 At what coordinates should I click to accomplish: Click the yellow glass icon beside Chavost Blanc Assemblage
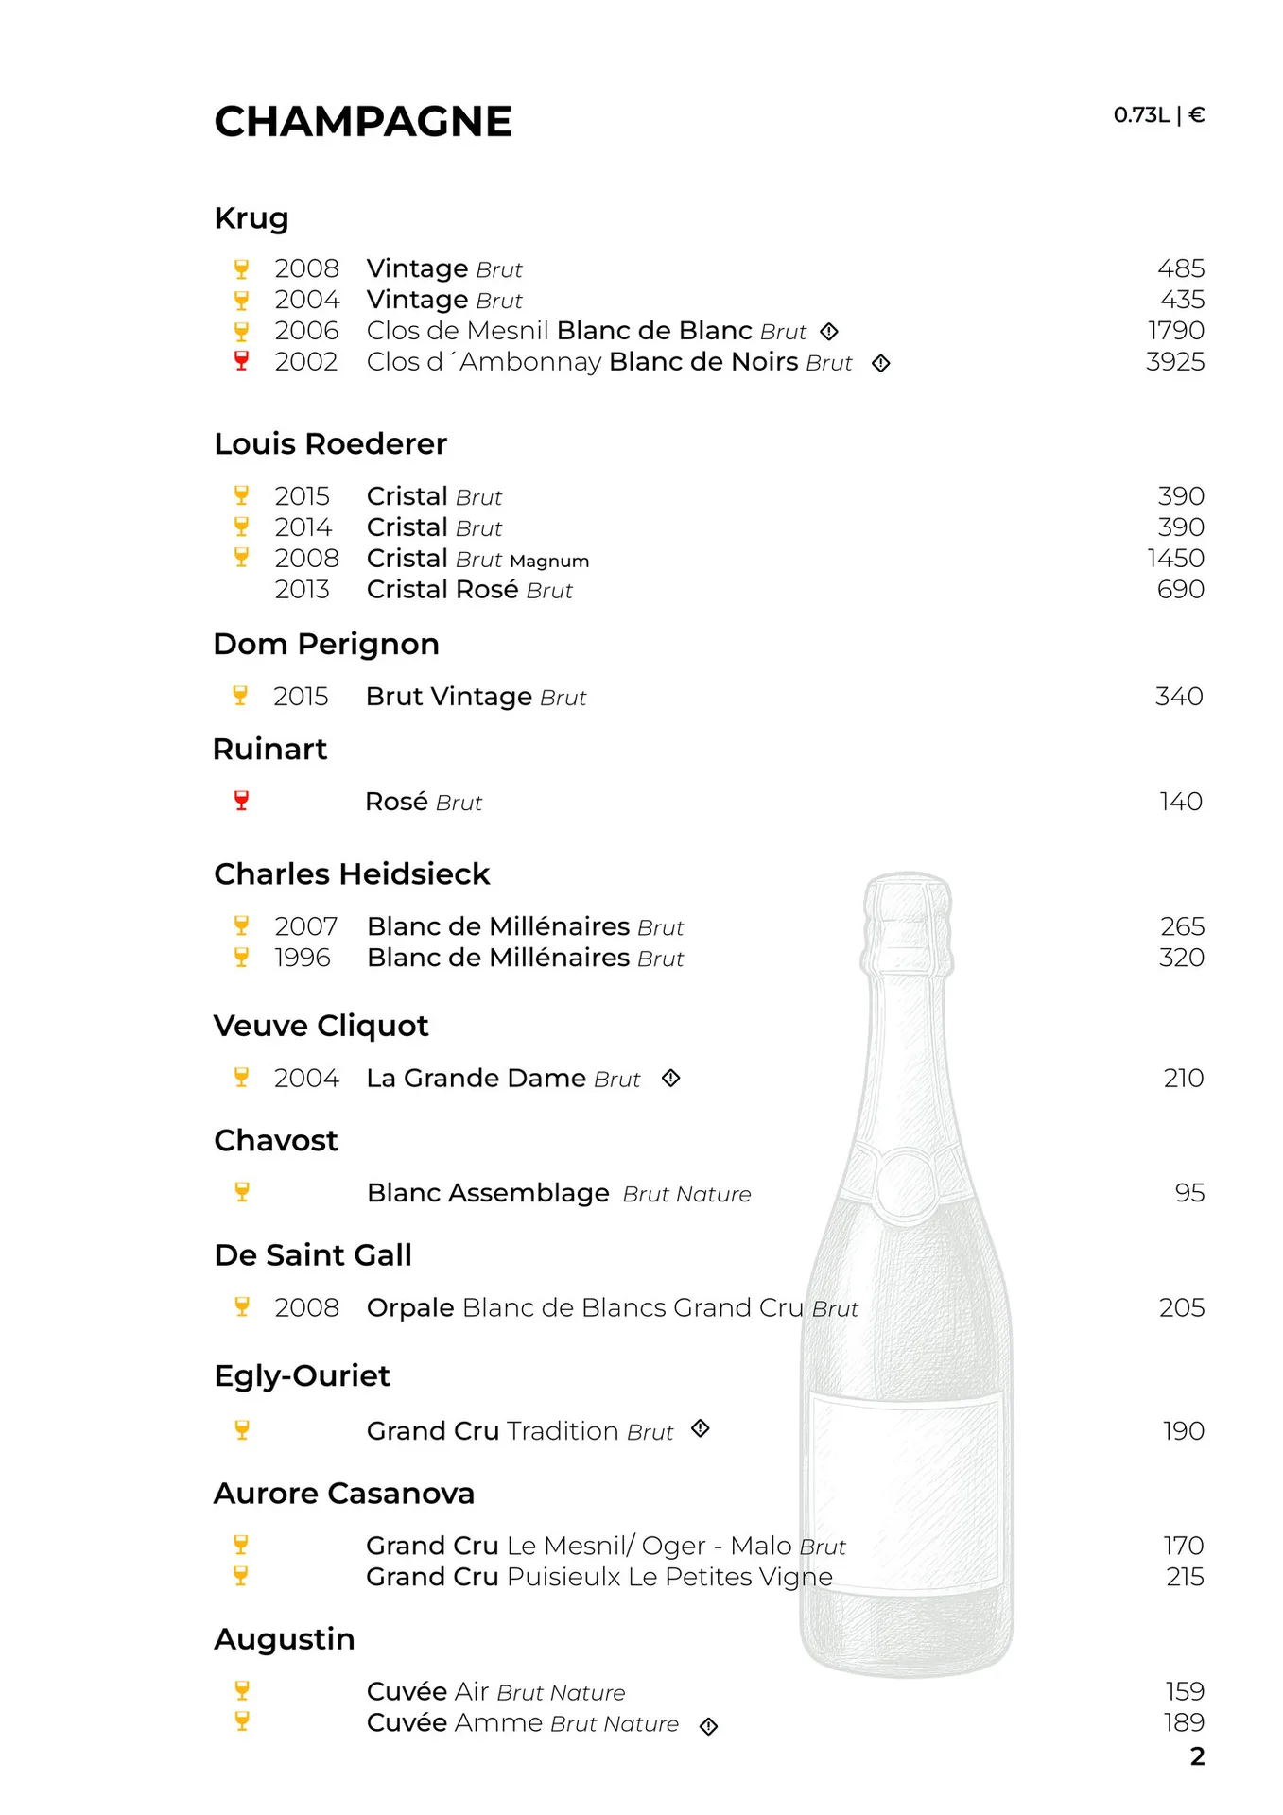coord(242,1192)
